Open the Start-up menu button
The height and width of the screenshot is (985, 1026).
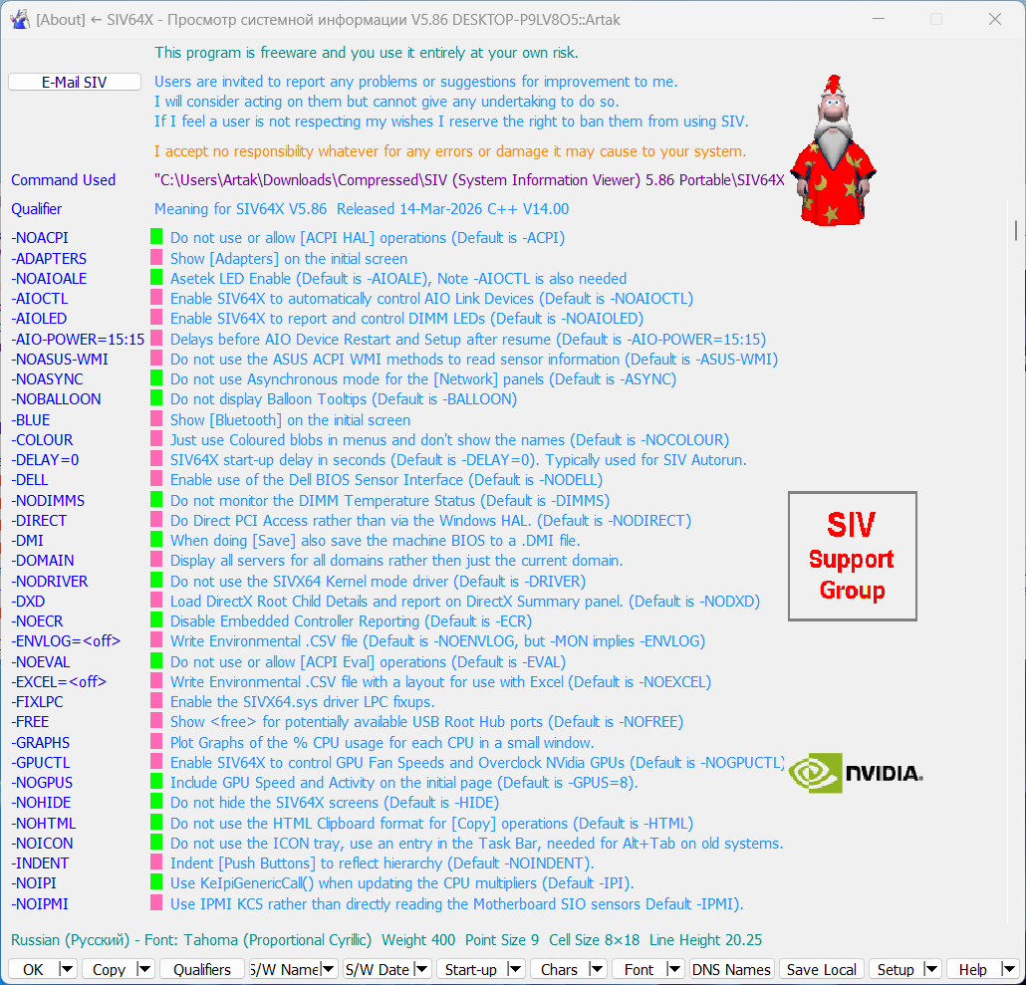tap(472, 969)
